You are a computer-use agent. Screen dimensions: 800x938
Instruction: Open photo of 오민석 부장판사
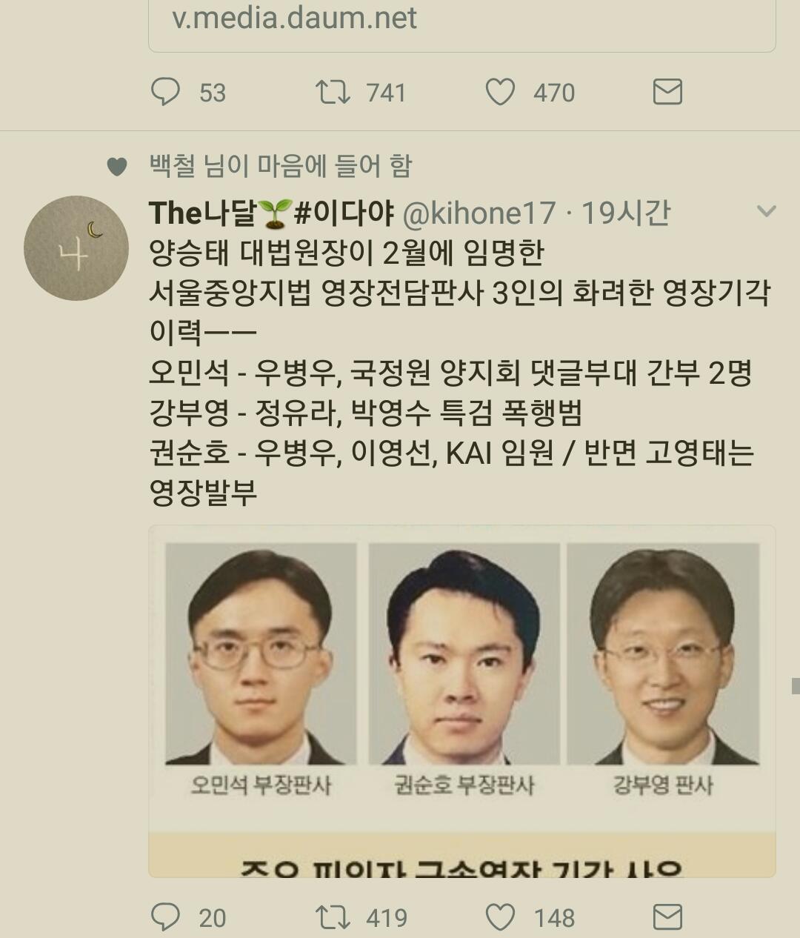[261, 653]
